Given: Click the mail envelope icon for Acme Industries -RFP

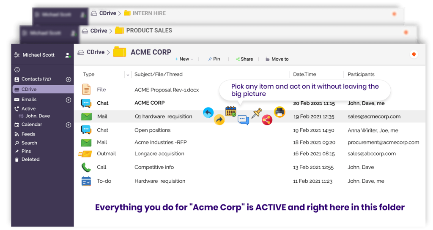Looking at the screenshot, I should tap(86, 142).
